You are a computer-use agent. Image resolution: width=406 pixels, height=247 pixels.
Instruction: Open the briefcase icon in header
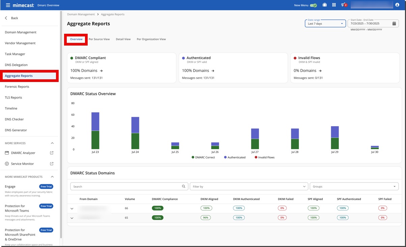pos(324,5)
